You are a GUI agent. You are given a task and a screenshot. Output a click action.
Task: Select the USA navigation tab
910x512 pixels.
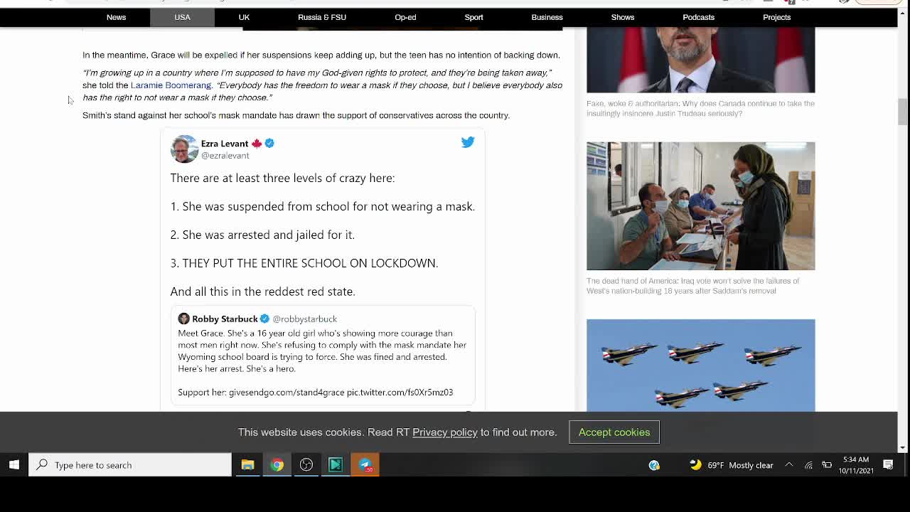pos(182,17)
